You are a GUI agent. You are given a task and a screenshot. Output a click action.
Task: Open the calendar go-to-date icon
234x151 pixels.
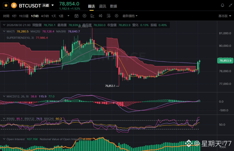pyautogui.click(x=76, y=16)
